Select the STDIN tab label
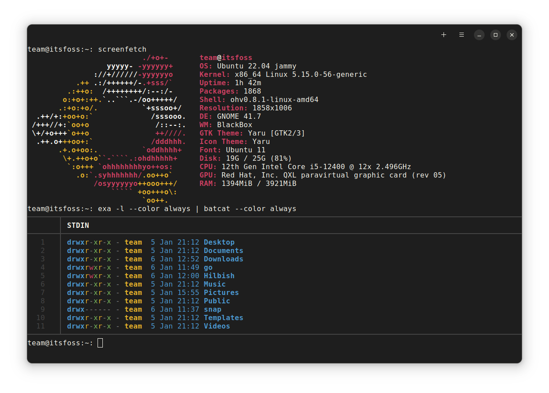Screen dimensions: 549x393 coord(78,225)
